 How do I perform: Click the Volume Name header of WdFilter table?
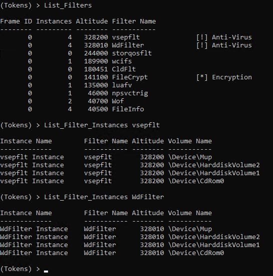pos(190,213)
